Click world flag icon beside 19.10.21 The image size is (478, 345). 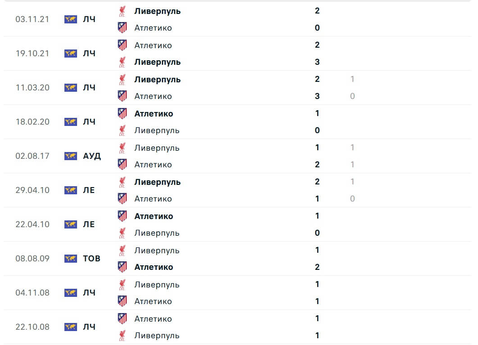click(71, 54)
